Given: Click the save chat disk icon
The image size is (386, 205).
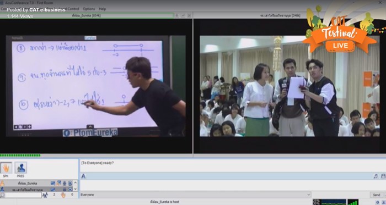Looking at the screenshot, I should click(383, 176).
